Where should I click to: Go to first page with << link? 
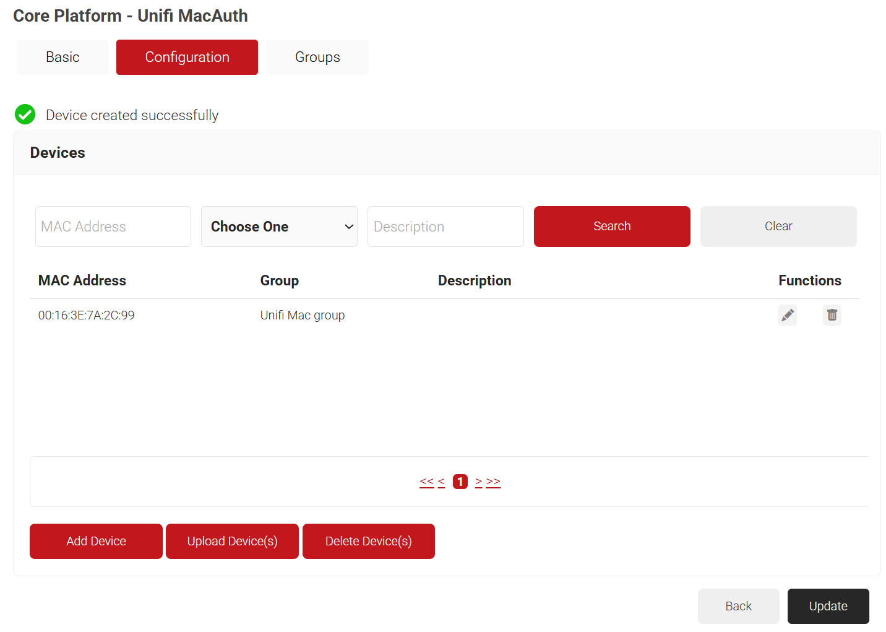click(x=426, y=482)
